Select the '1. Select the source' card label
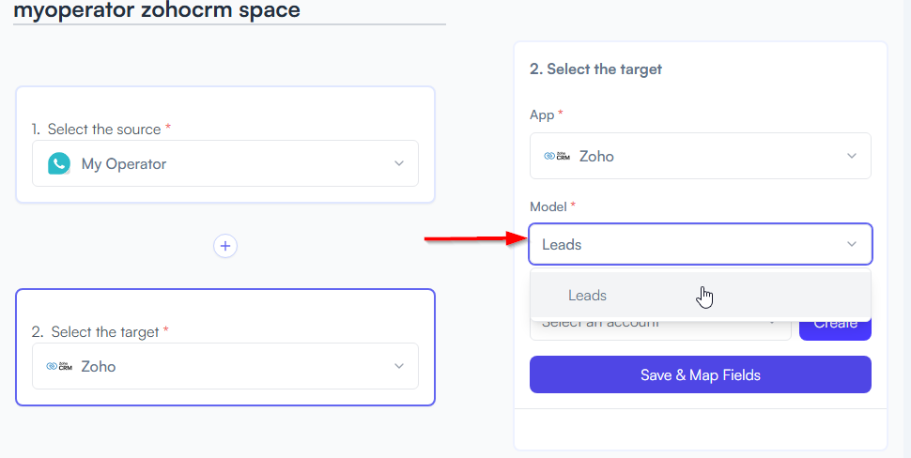The image size is (911, 458). [x=101, y=129]
